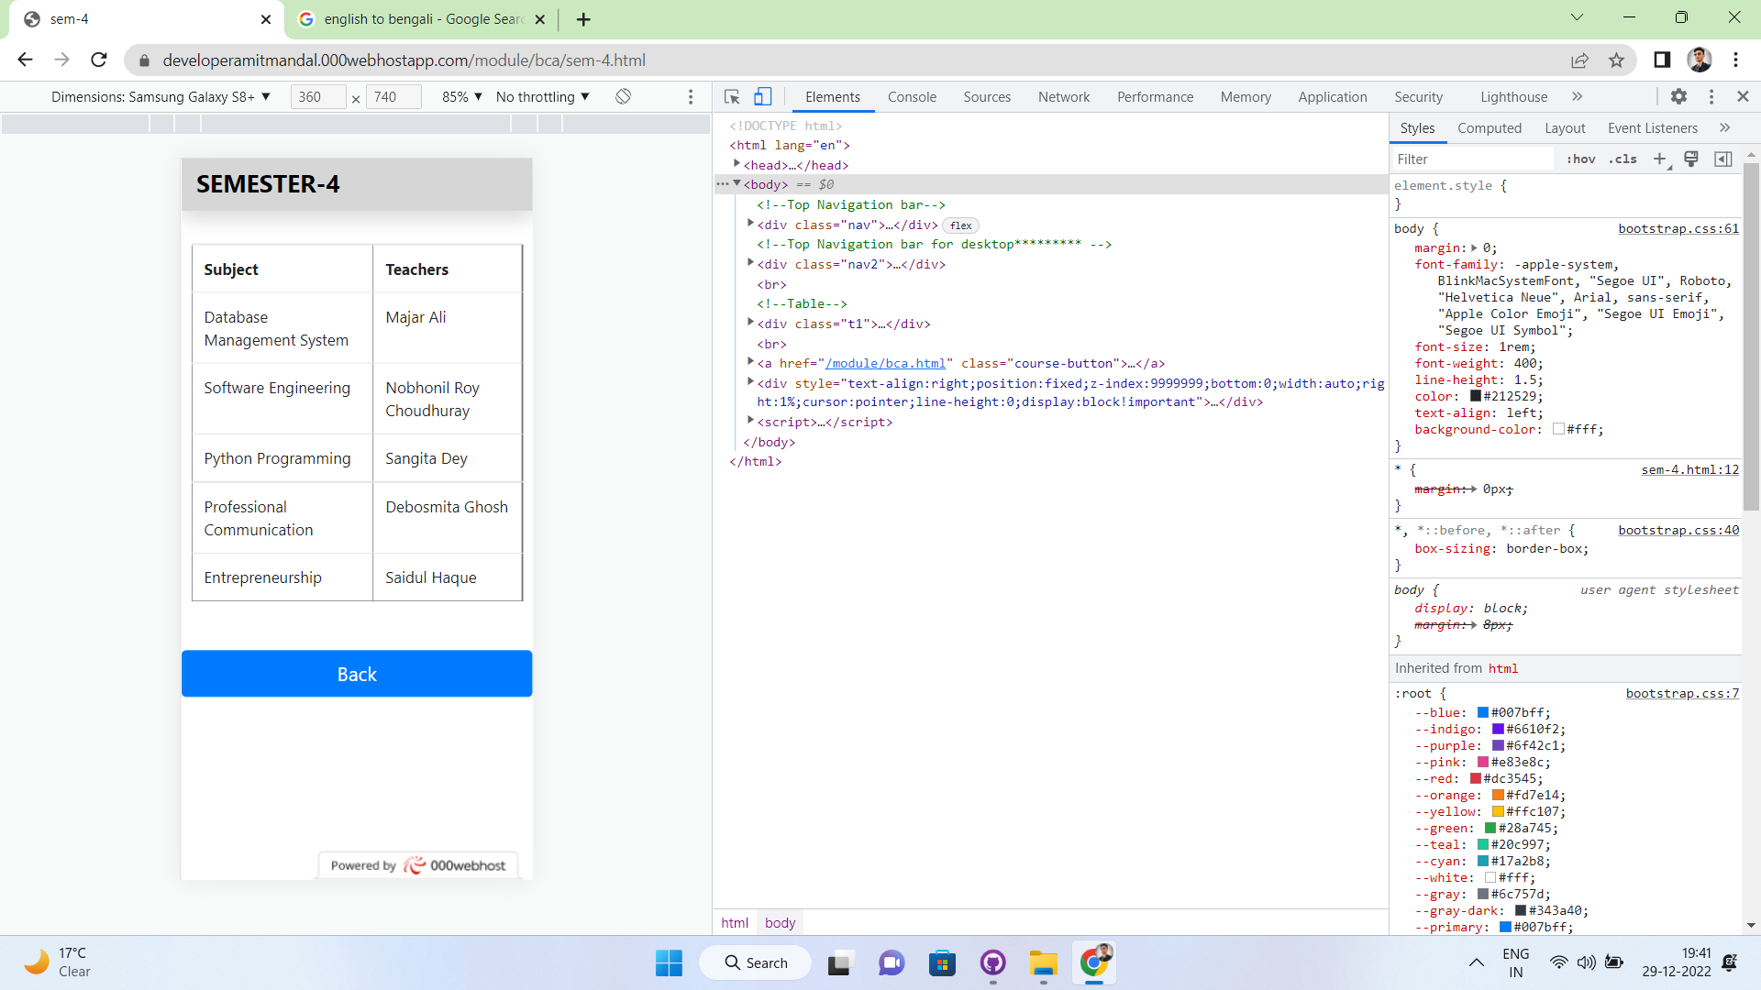Screen dimensions: 1761x990
Task: Rotate the device viewport
Action: point(623,96)
